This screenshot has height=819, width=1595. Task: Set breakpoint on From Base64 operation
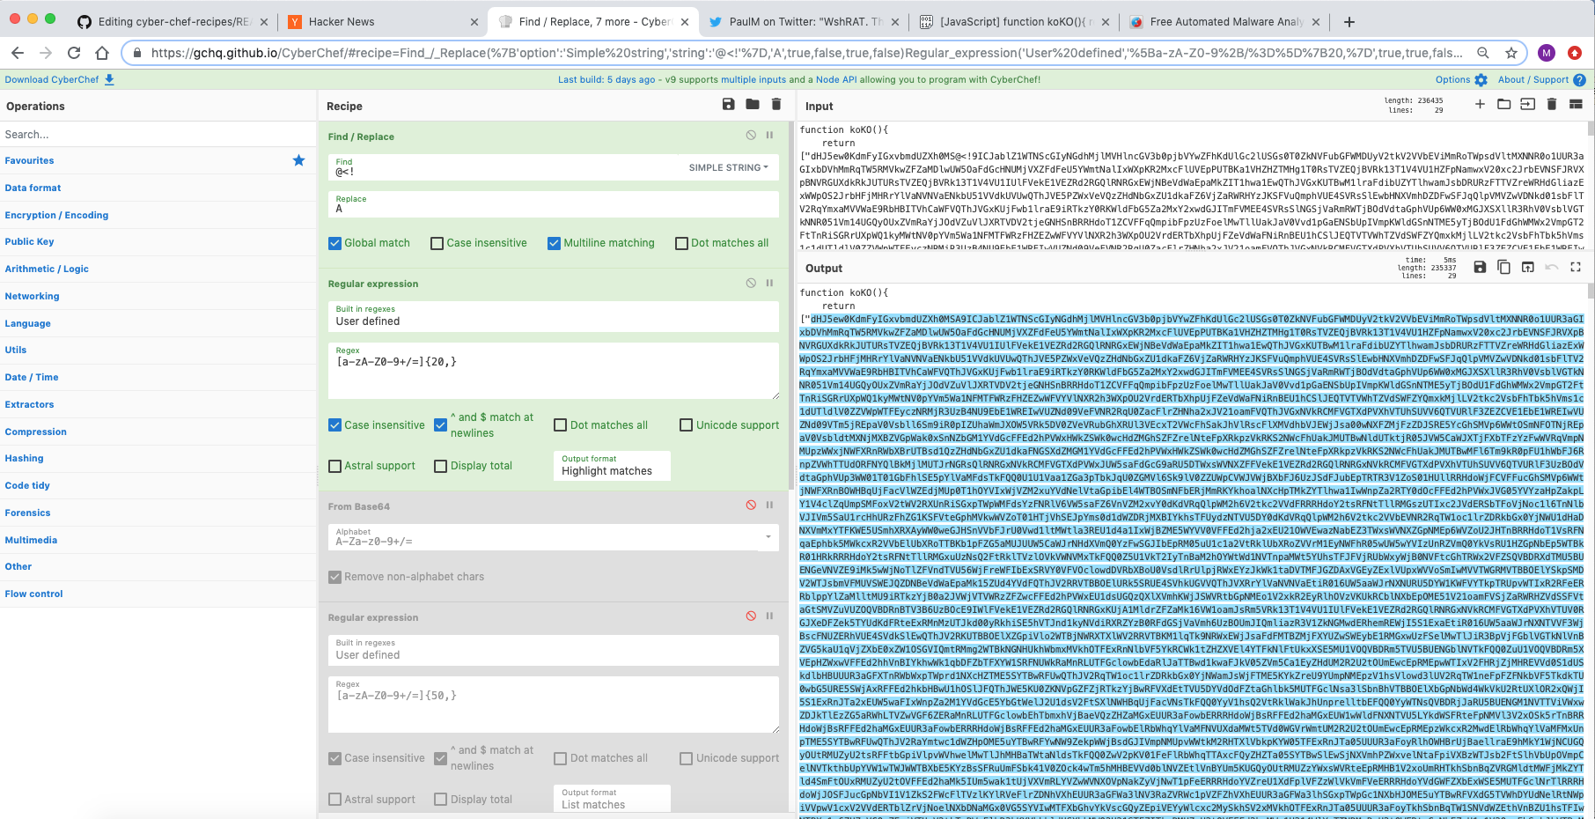point(769,505)
